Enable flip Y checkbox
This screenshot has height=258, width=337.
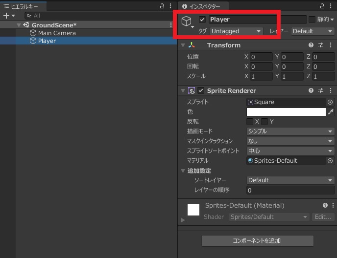click(x=265, y=122)
